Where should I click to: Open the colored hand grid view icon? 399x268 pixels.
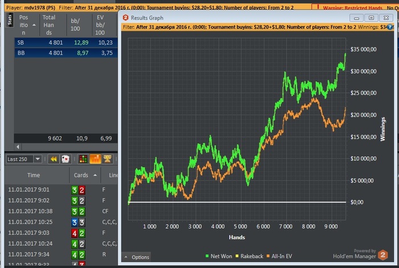coord(83,159)
